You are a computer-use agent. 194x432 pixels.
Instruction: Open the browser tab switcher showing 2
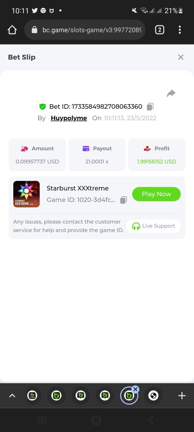(x=160, y=30)
